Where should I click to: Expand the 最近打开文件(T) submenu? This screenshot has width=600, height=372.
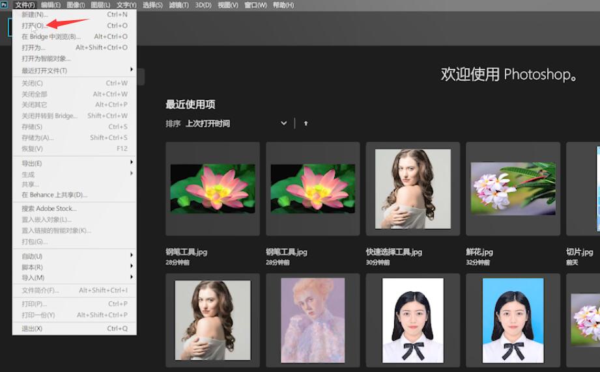74,70
